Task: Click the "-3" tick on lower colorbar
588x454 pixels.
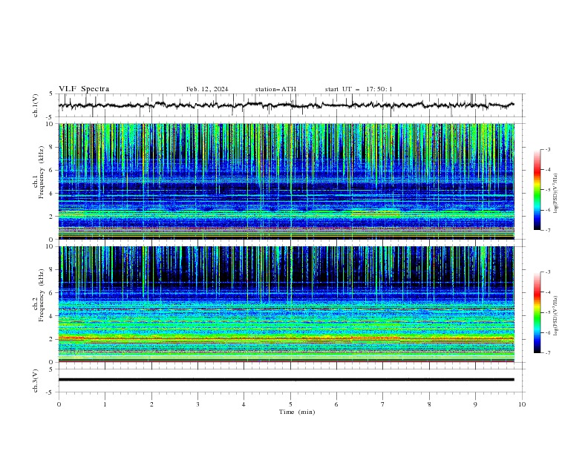Action: coord(547,272)
